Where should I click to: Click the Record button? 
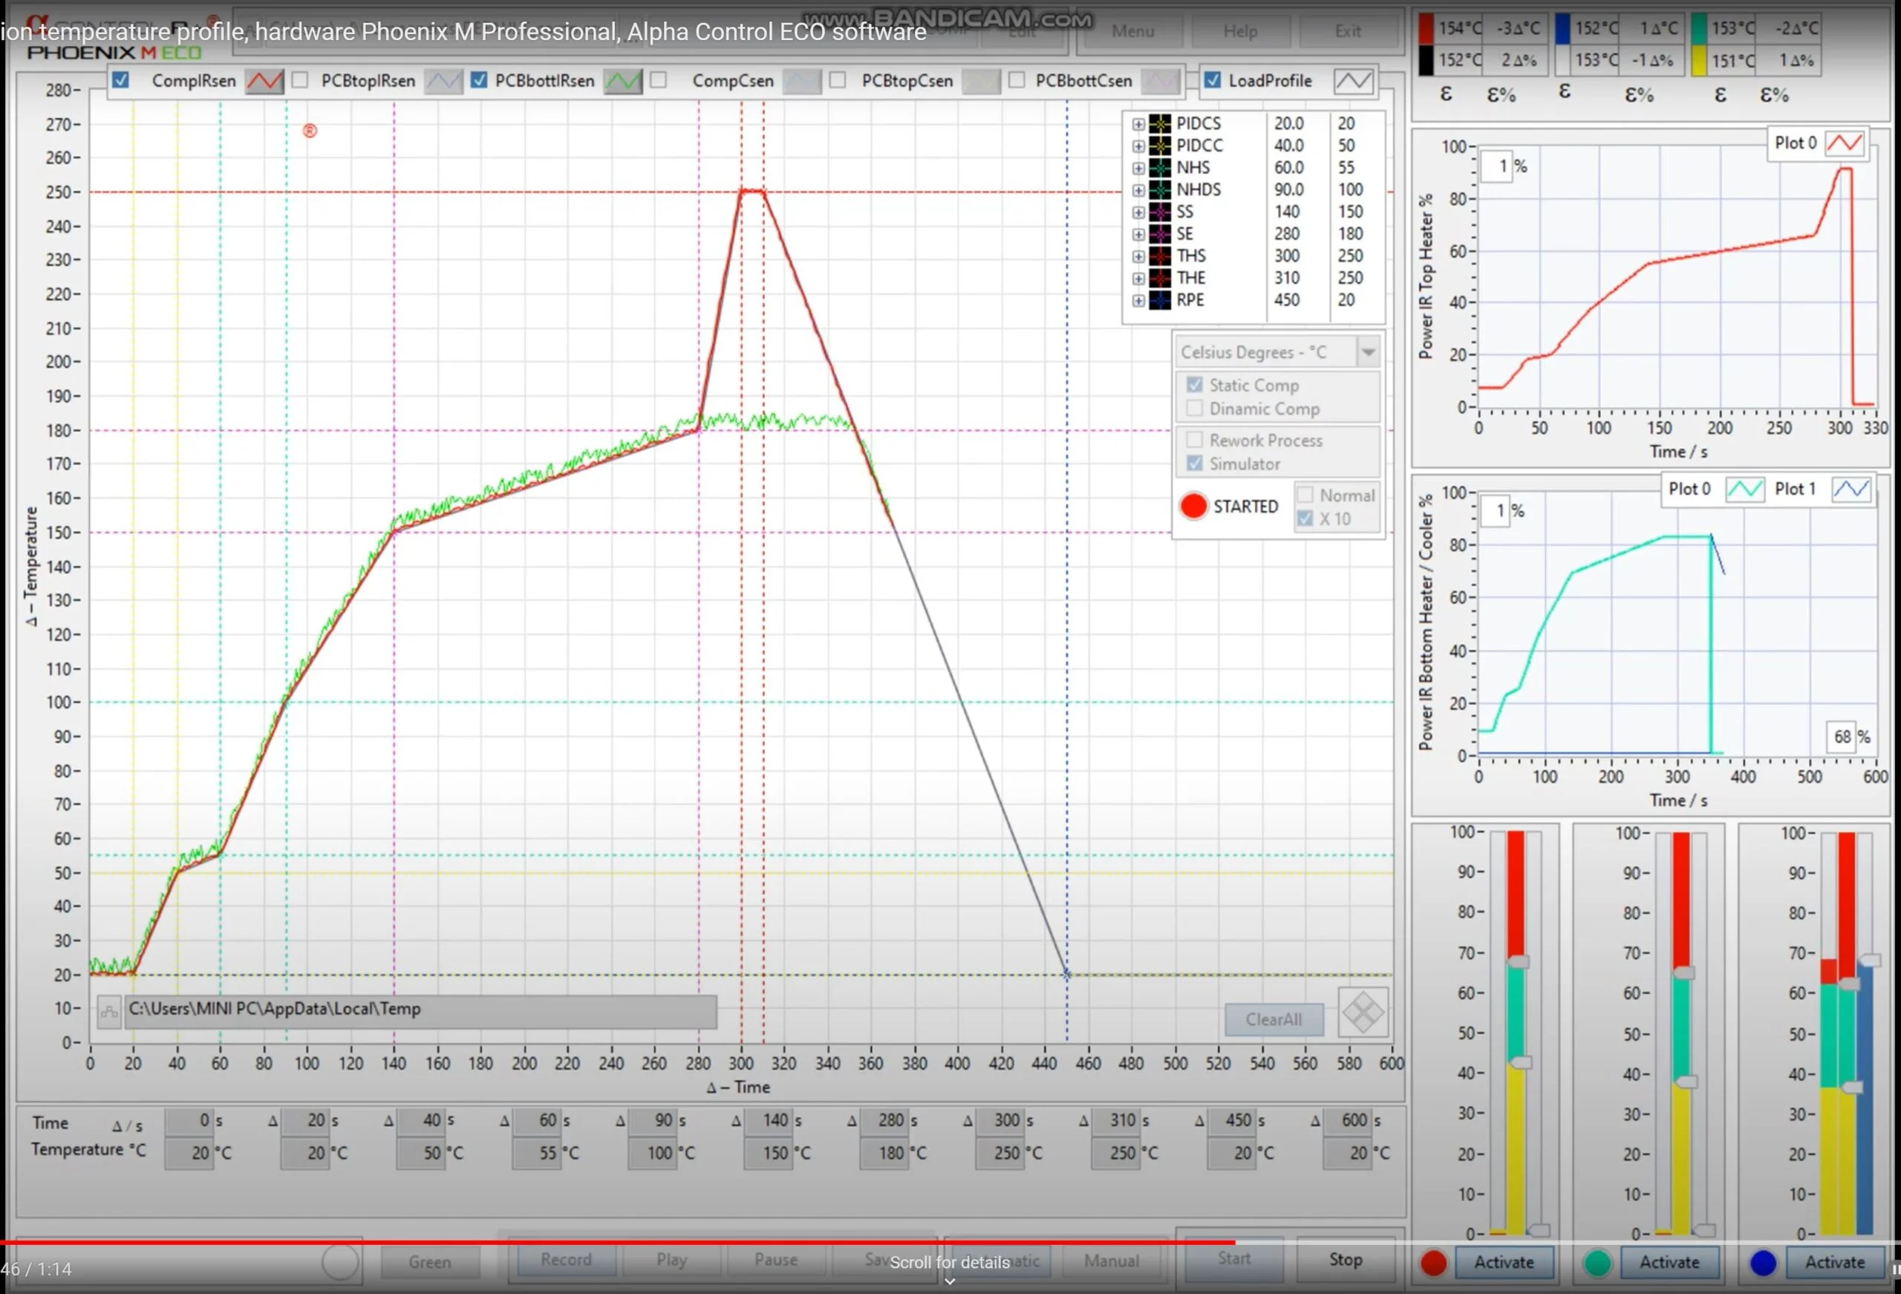click(x=565, y=1261)
